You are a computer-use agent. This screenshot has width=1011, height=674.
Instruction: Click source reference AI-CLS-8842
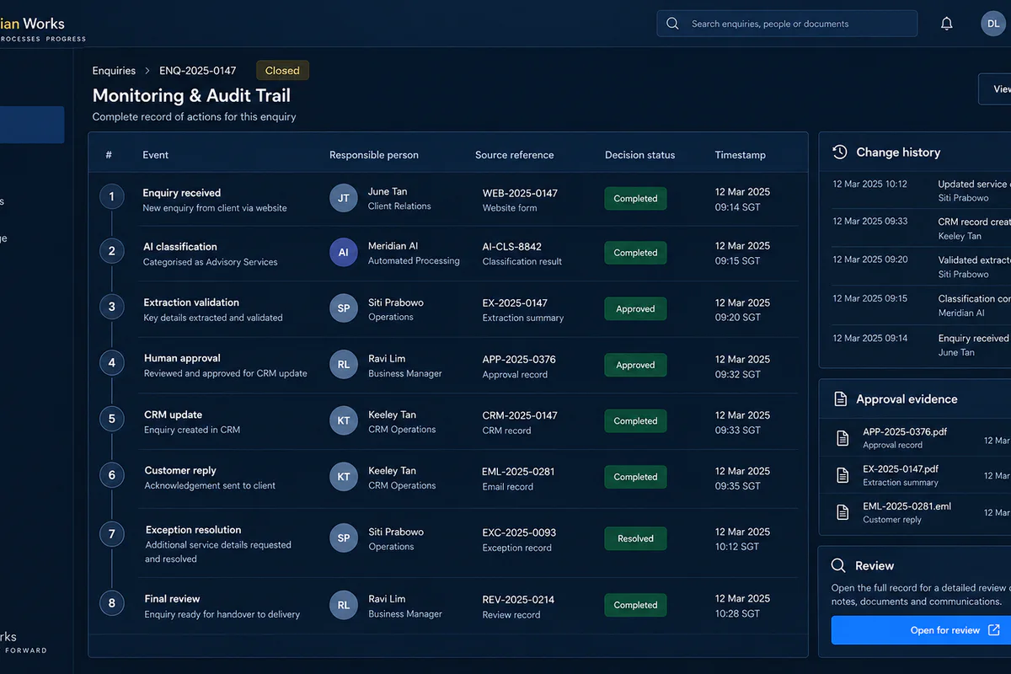[512, 247]
